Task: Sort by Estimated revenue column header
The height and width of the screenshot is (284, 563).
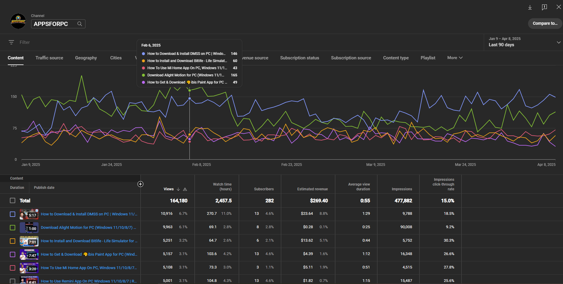Action: coord(312,189)
